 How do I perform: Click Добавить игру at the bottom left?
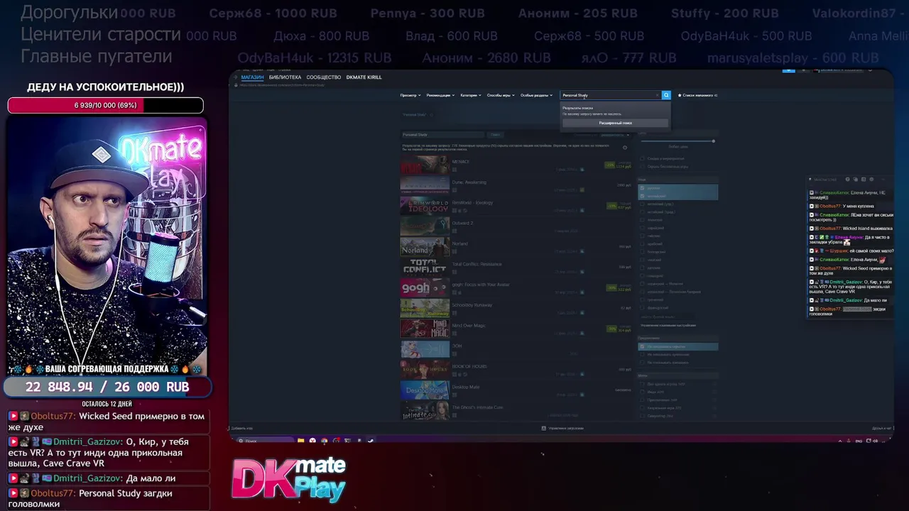pyautogui.click(x=241, y=428)
